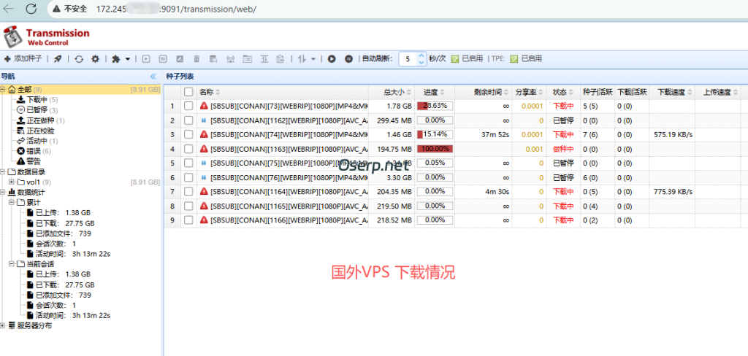The image size is (748, 356).
Task: Increase the refresh interval with the up stepper arrow
Action: pyautogui.click(x=421, y=55)
